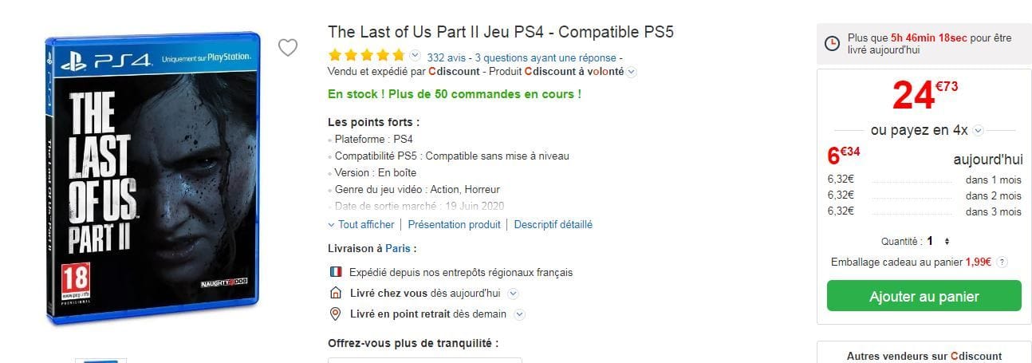Click the five-star rating icons

click(368, 56)
